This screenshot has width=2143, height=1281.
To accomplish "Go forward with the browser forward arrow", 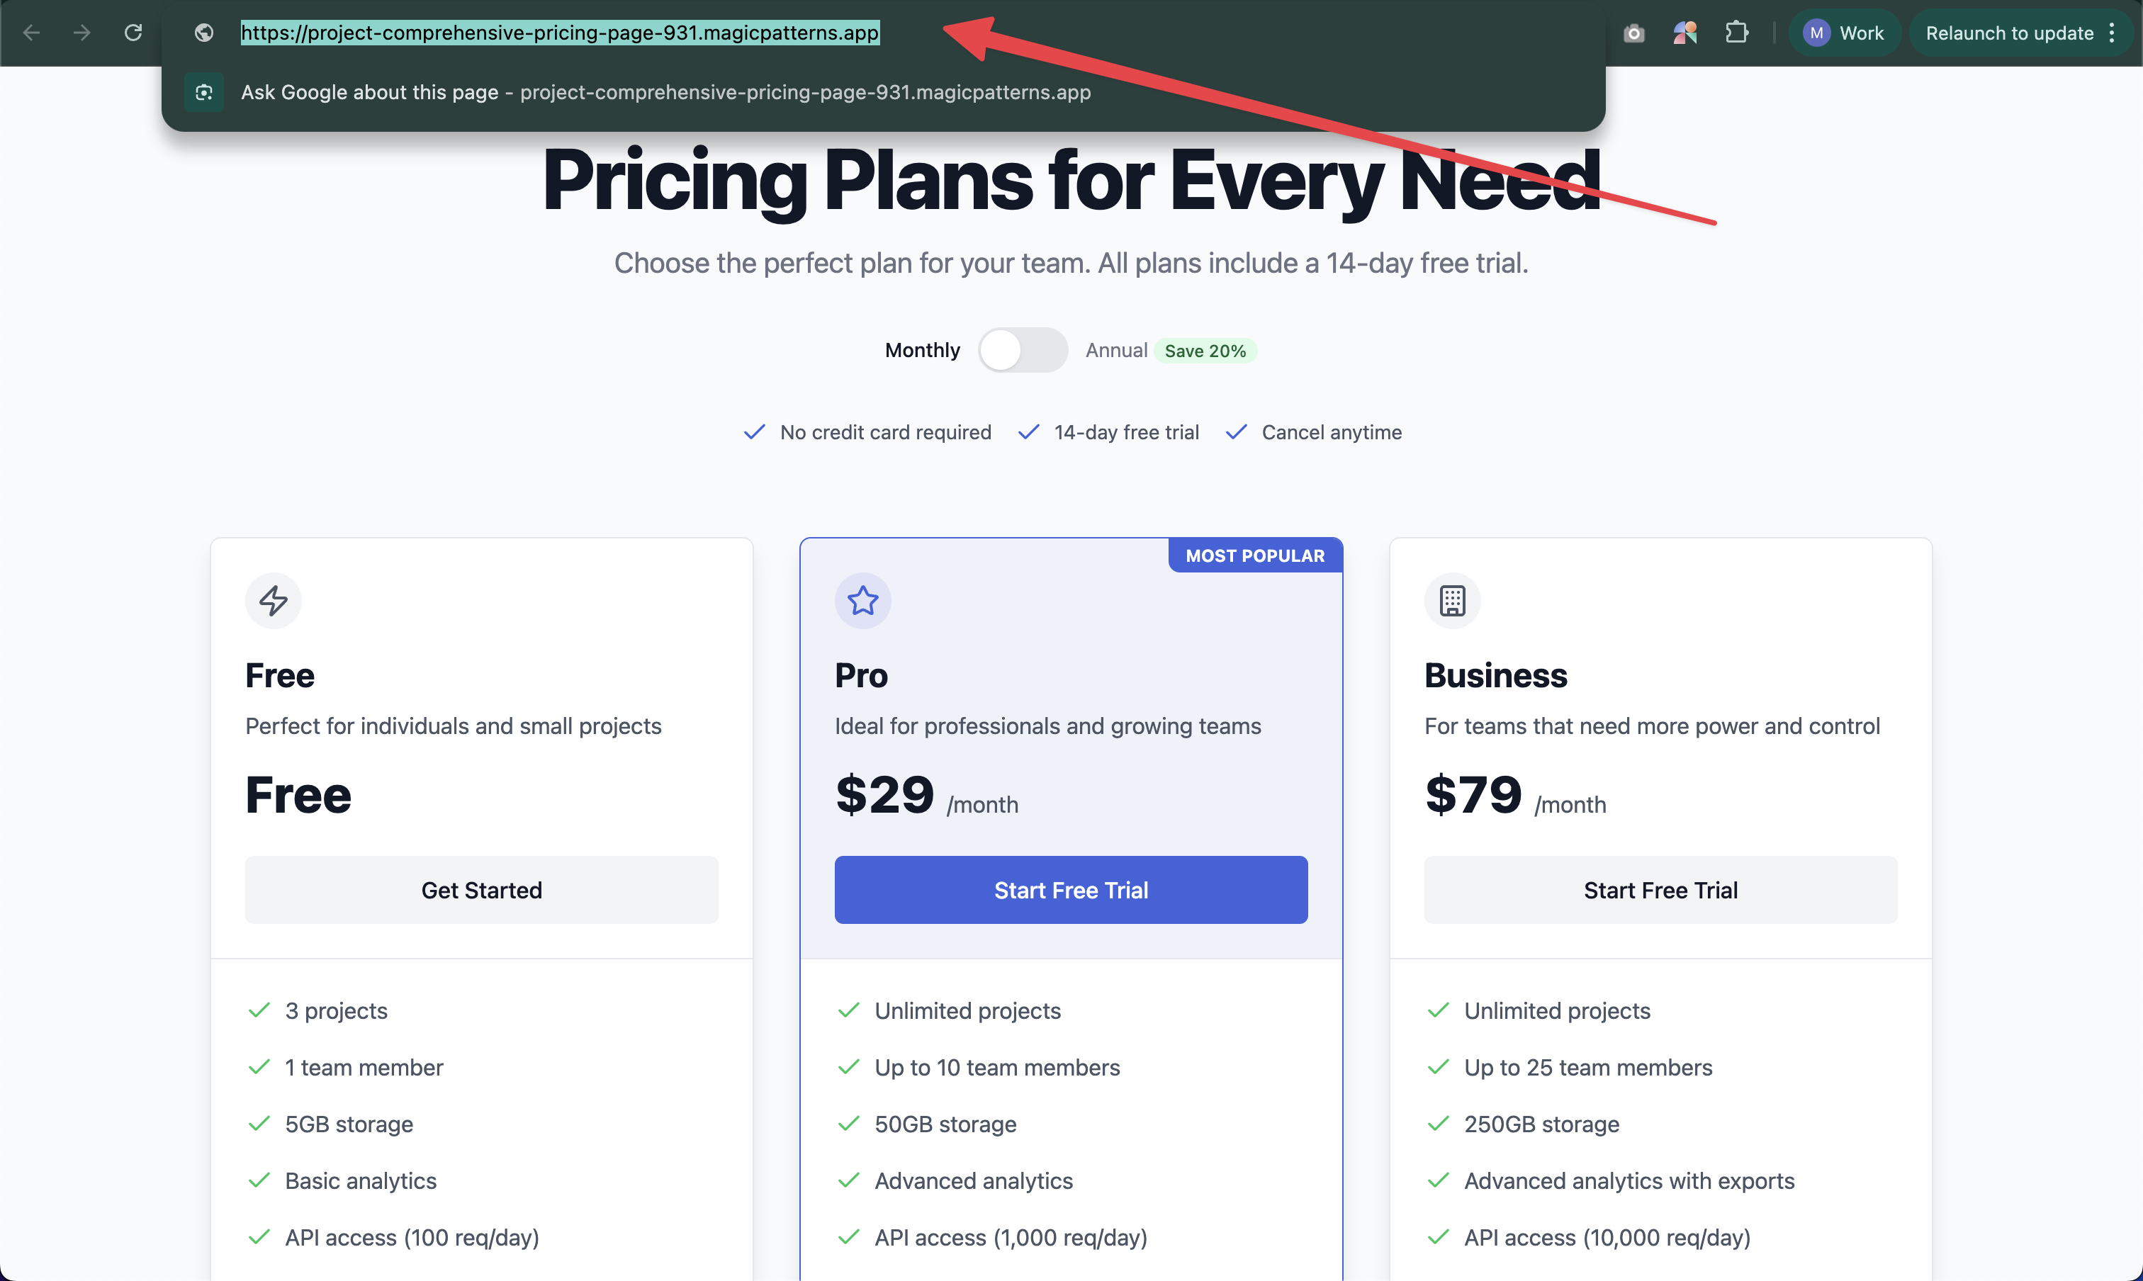I will [82, 33].
